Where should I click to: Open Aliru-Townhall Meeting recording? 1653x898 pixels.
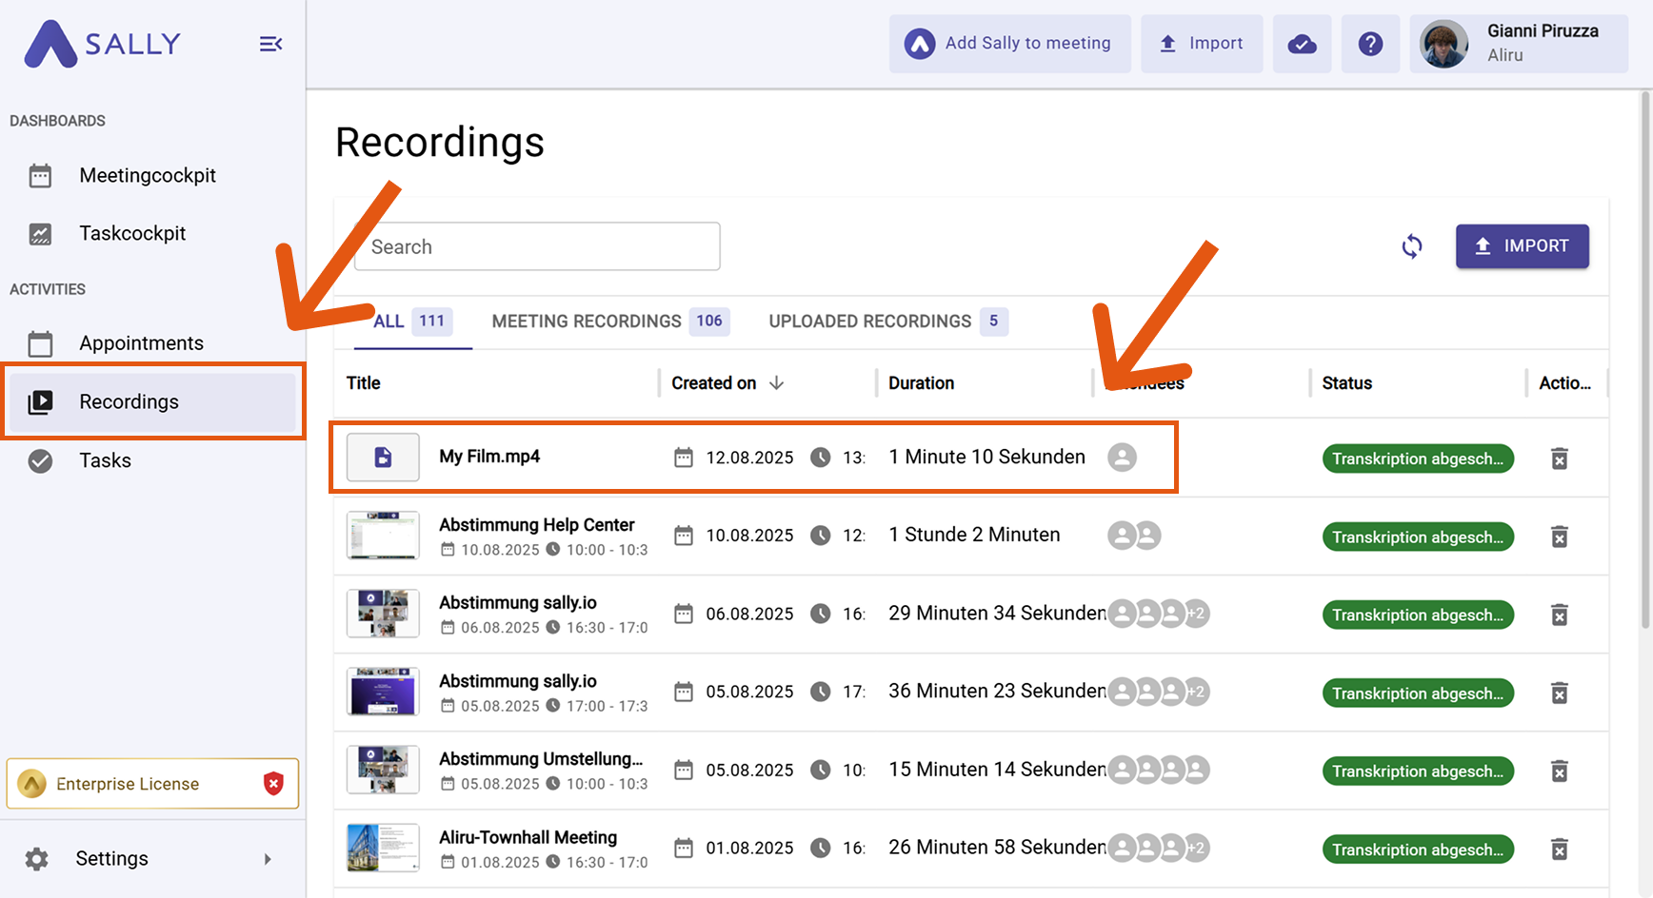pyautogui.click(x=528, y=837)
